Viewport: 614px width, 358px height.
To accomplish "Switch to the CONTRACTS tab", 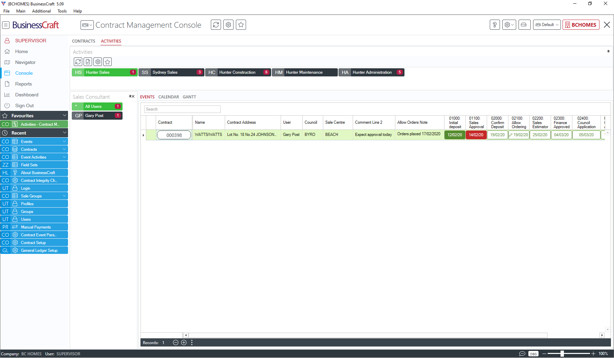I will 84,41.
